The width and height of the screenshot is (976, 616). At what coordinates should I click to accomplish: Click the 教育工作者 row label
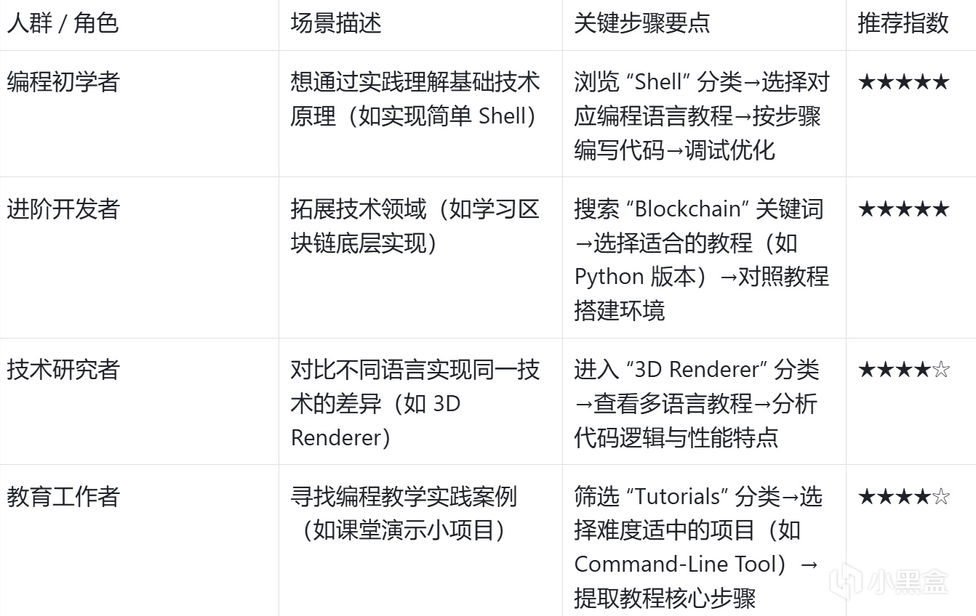[x=63, y=497]
